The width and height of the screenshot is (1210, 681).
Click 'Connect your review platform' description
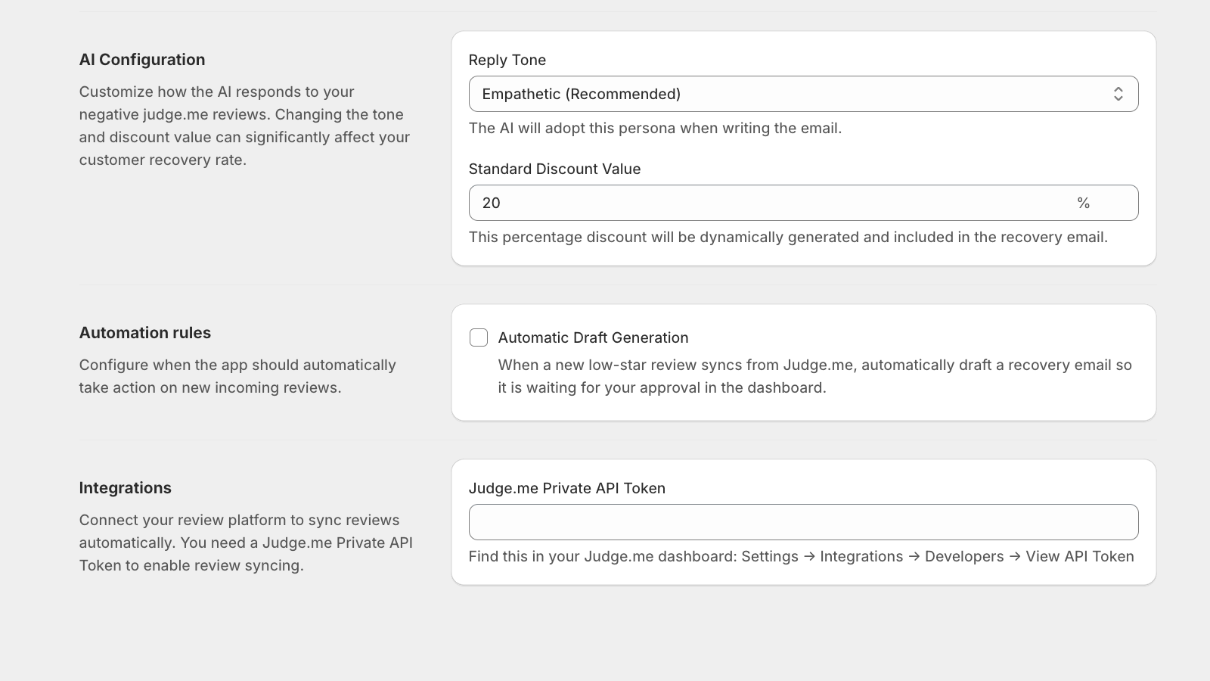click(x=246, y=543)
